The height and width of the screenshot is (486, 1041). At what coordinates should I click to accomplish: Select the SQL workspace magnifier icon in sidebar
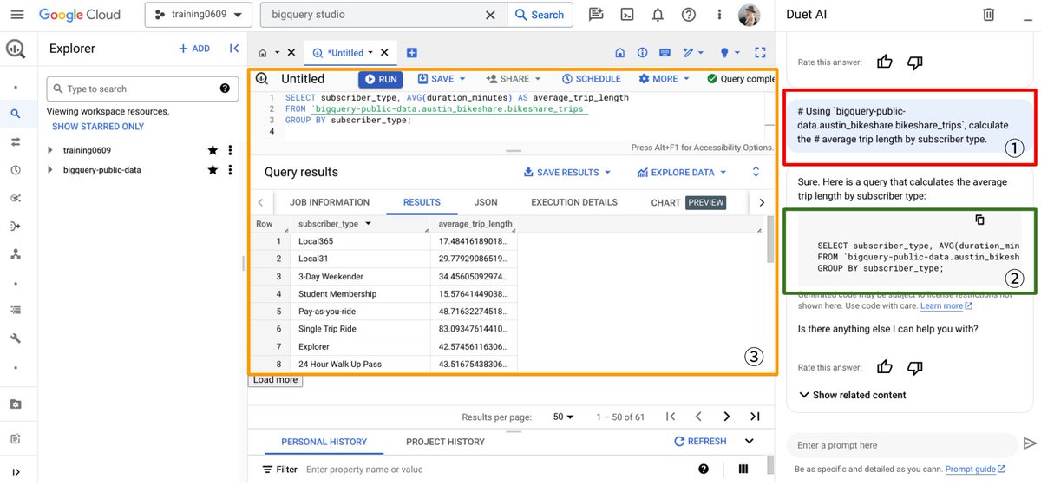pos(15,113)
